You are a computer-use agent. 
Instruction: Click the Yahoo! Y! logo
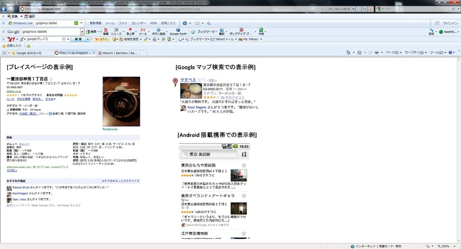11,39
